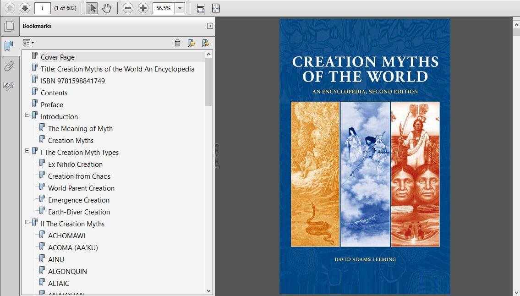Collapse the Introduction bookmark group
The width and height of the screenshot is (520, 296).
[27, 115]
